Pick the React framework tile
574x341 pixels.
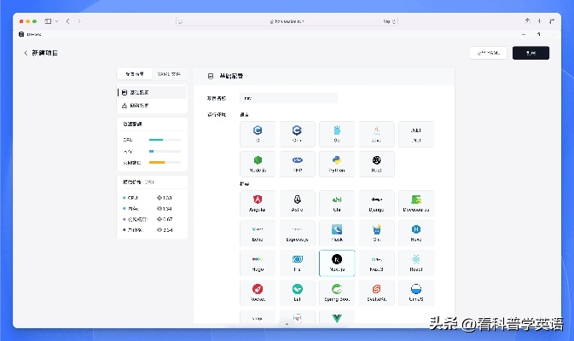click(x=416, y=263)
